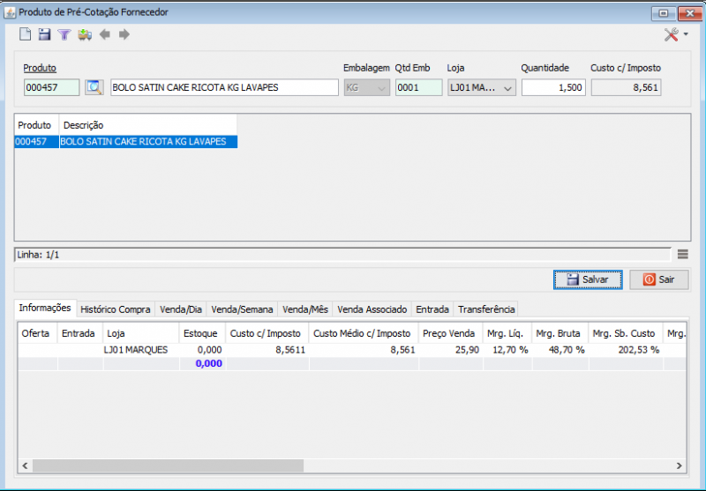Click the Custo c/ Imposto field 8,561

(x=626, y=87)
